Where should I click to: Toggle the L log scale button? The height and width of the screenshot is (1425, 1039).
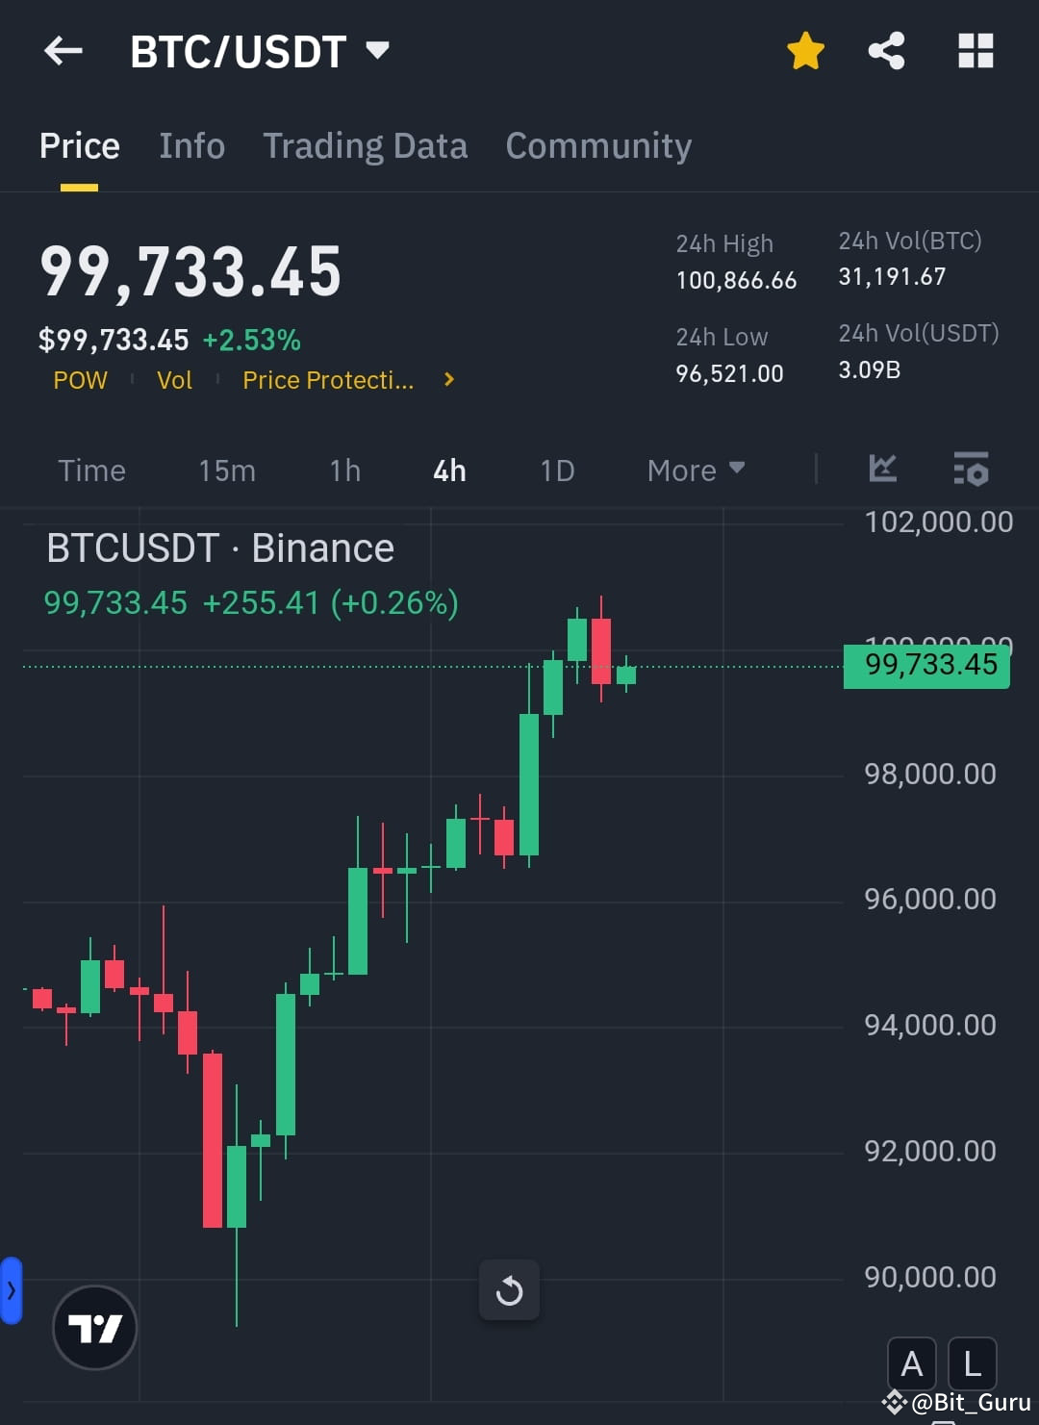[972, 1362]
